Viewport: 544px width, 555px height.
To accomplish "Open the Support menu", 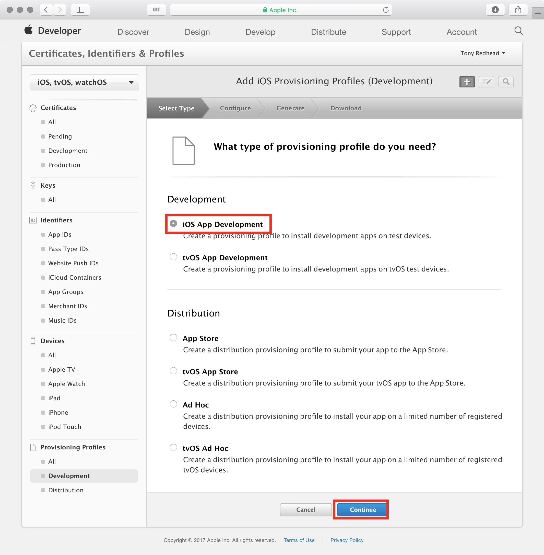I will coord(396,32).
